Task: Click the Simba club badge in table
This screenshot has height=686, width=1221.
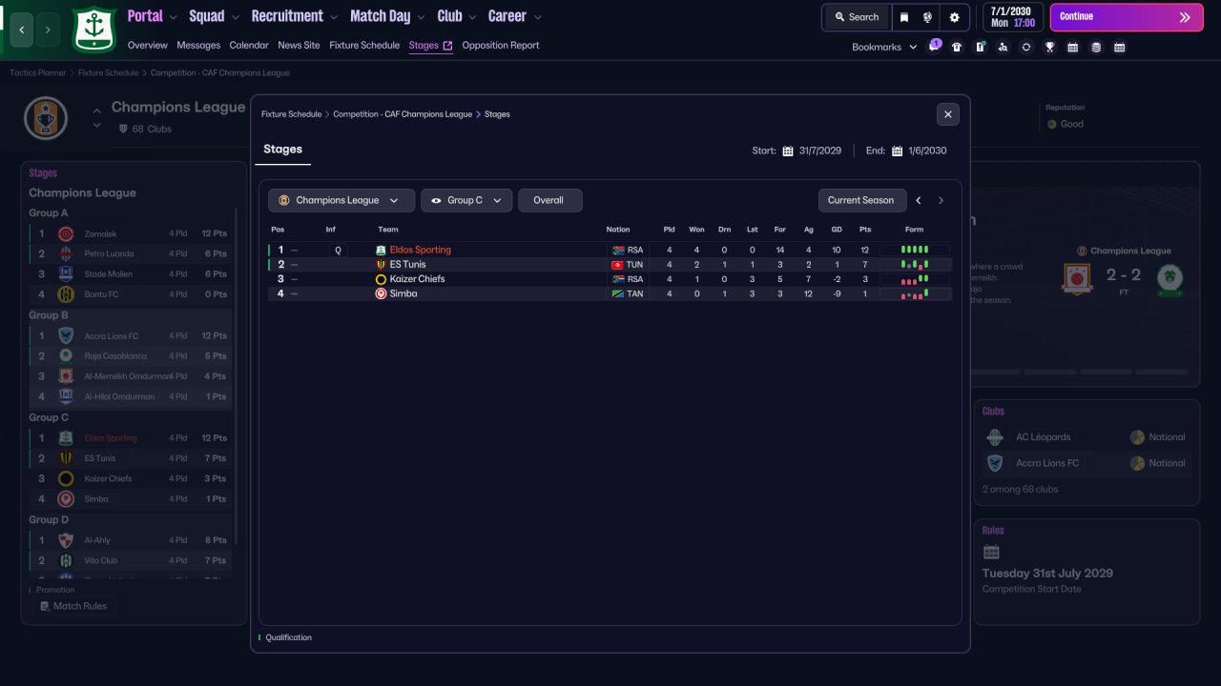Action: (381, 294)
